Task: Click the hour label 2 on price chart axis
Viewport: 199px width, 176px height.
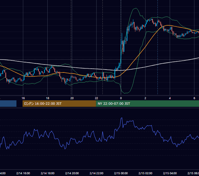Action: coord(145,98)
